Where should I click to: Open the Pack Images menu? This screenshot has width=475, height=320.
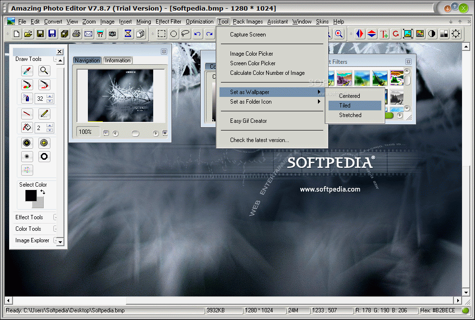coord(248,22)
